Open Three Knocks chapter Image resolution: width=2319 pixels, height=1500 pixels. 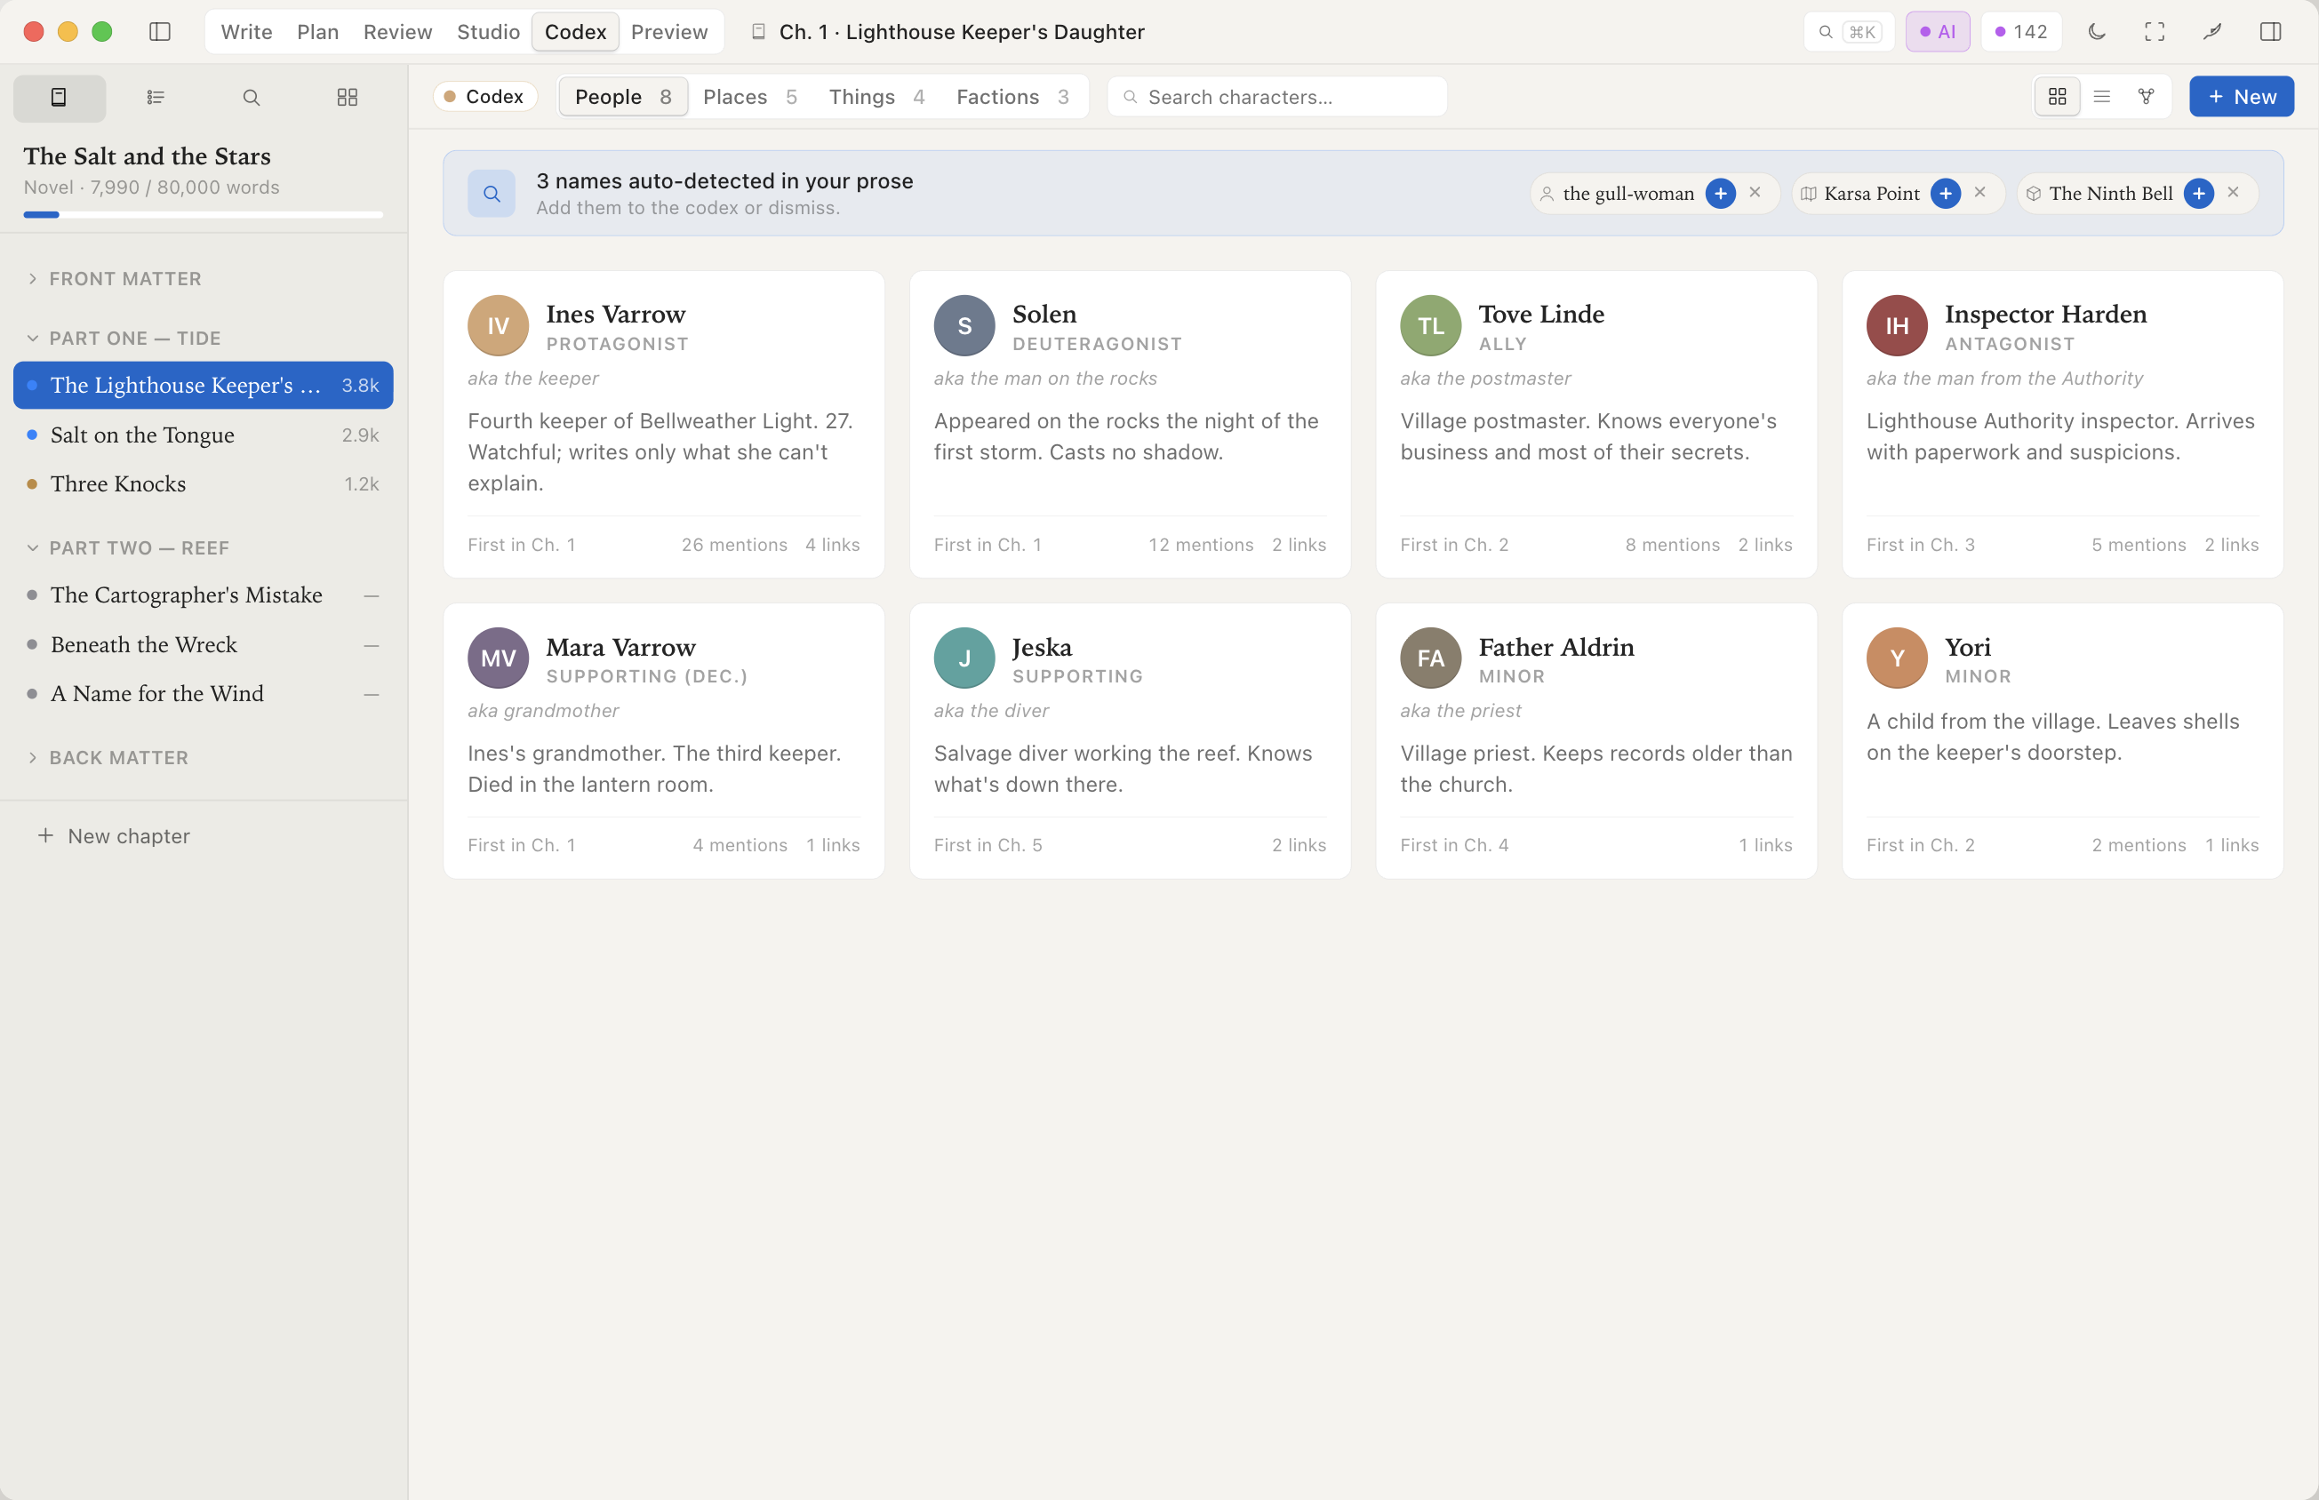(204, 483)
